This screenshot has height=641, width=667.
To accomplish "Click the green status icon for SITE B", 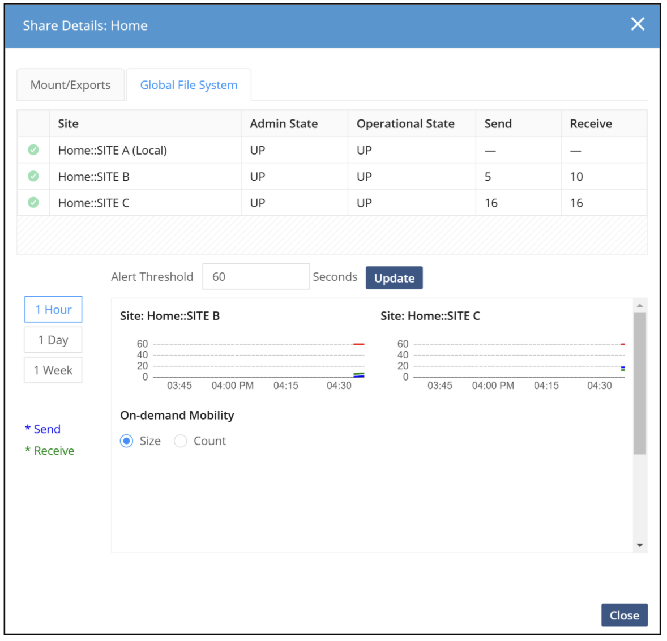I will click(x=33, y=176).
